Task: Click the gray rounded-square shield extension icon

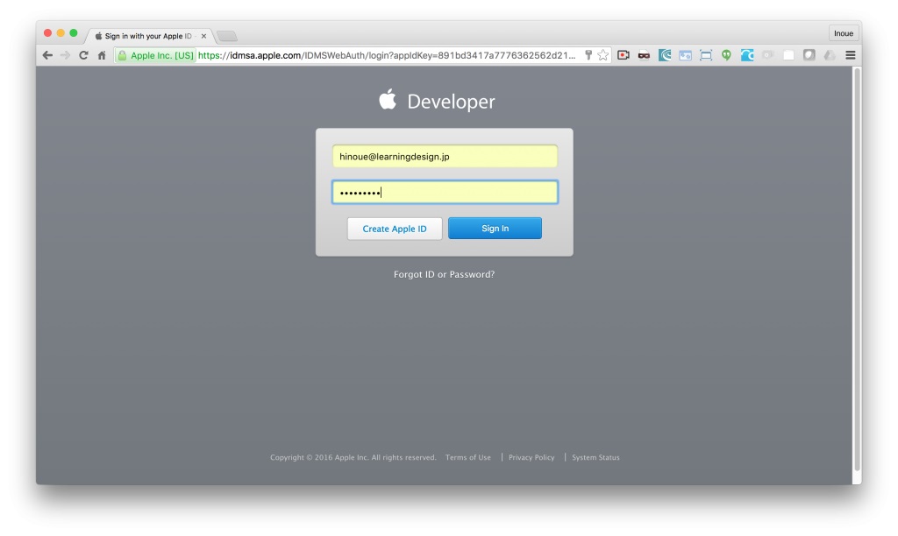Action: click(x=809, y=55)
